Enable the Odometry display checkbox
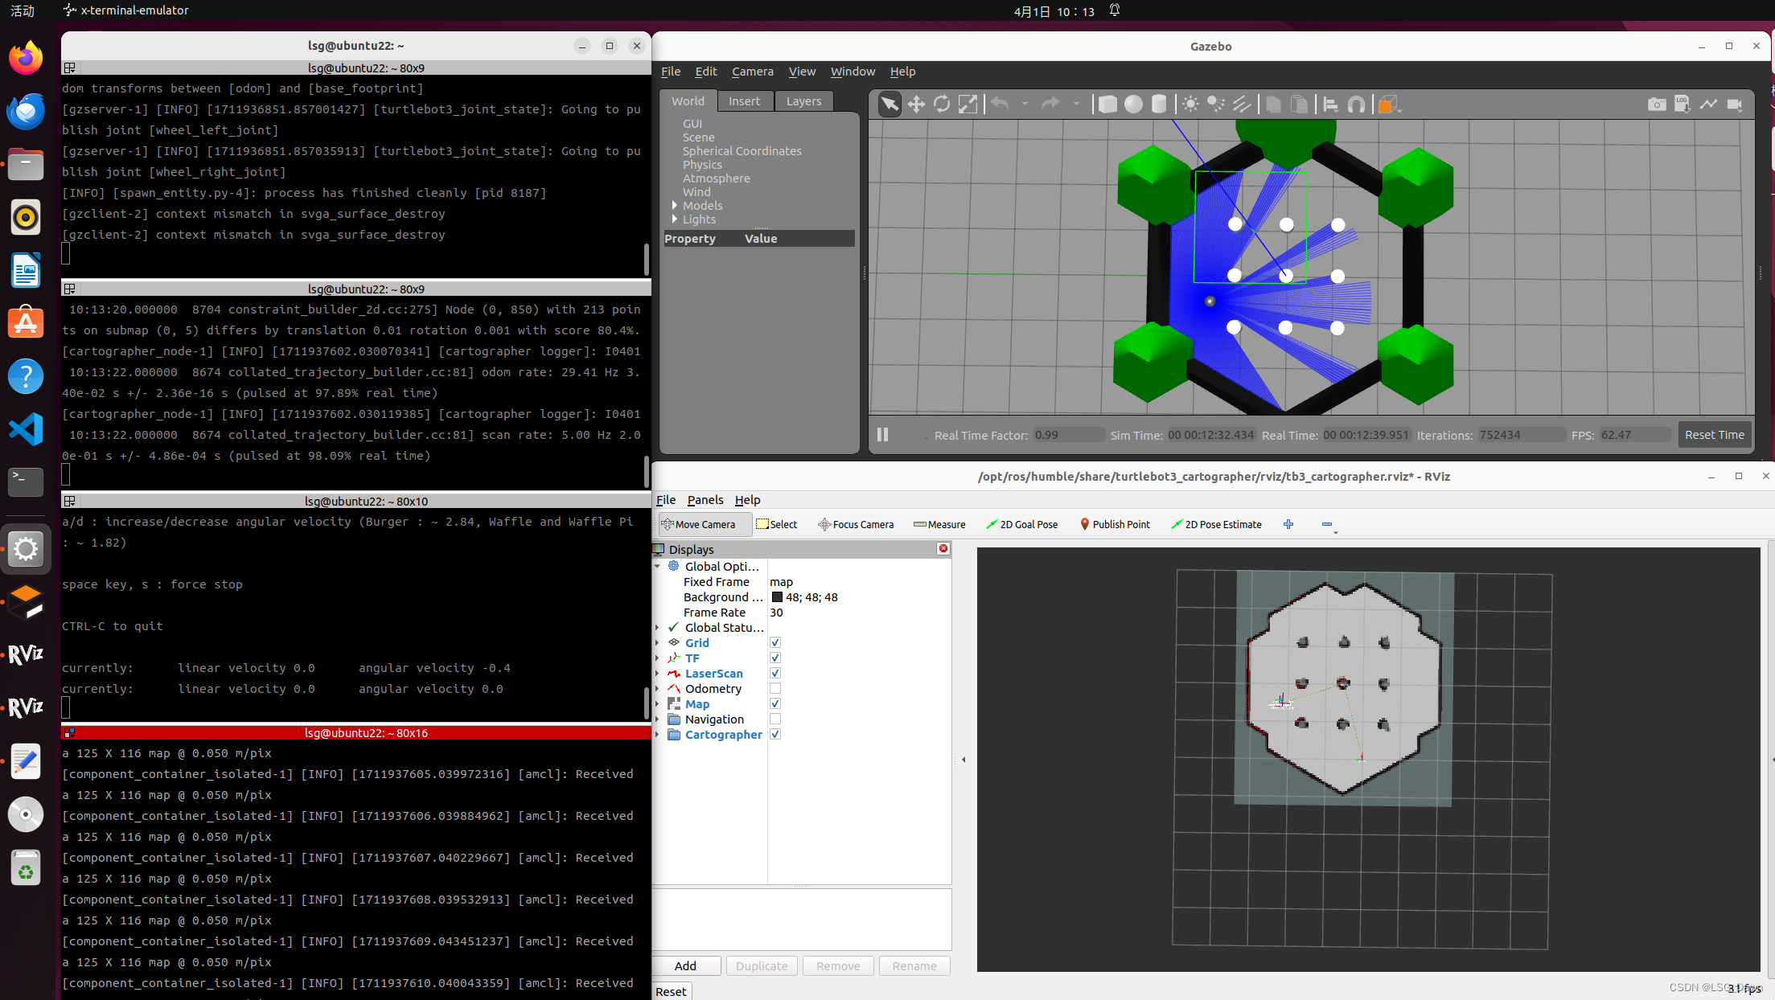 (x=775, y=688)
